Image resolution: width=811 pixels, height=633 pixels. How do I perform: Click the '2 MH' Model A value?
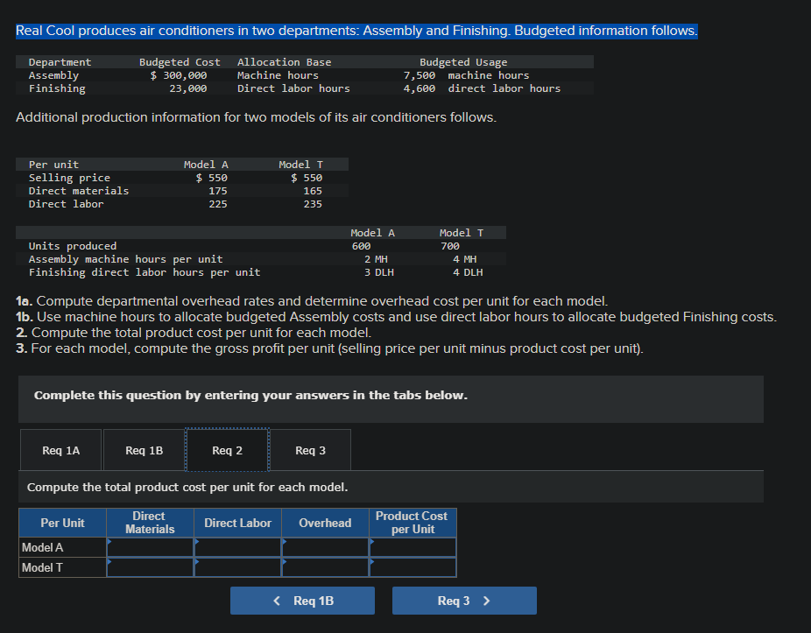[x=376, y=259]
